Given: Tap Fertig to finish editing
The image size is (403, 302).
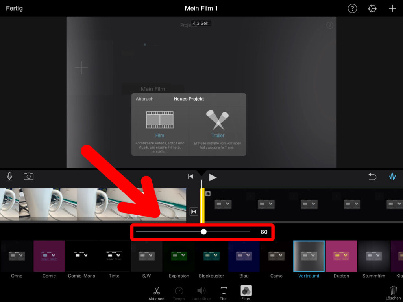Looking at the screenshot, I should (14, 8).
